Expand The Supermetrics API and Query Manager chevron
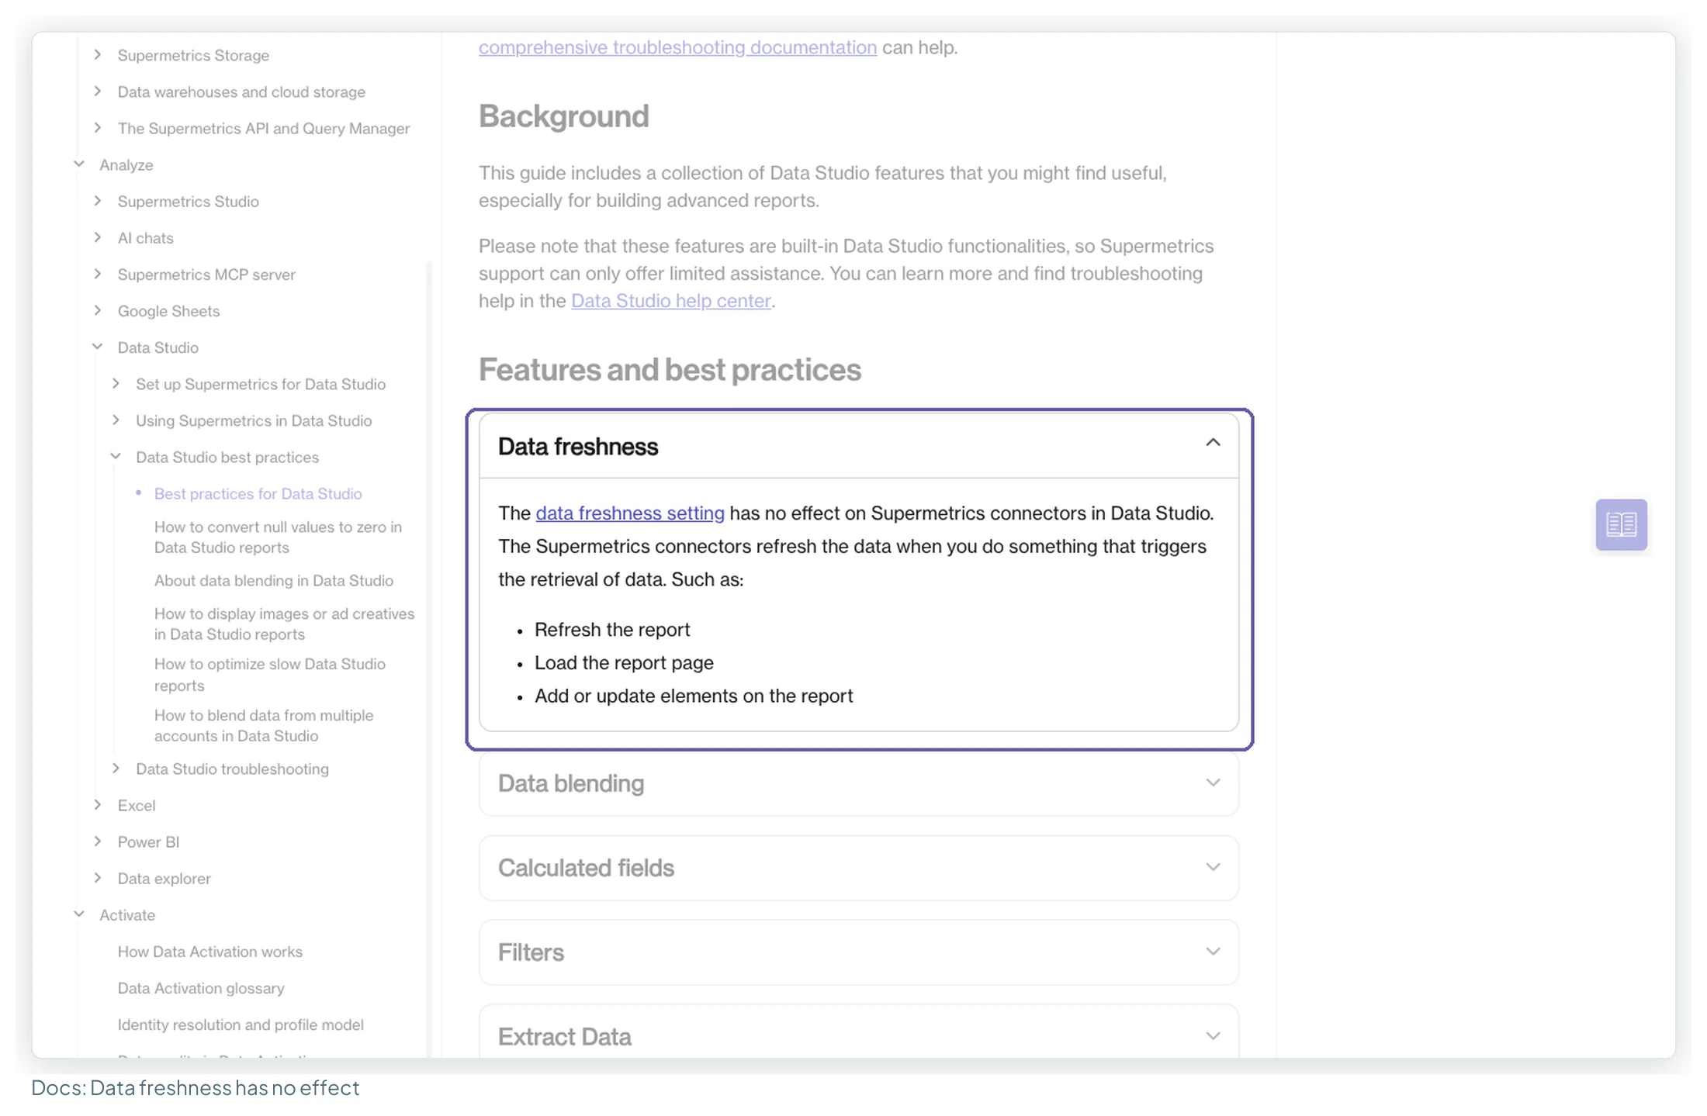Viewport: 1707px width, 1116px height. 98,127
